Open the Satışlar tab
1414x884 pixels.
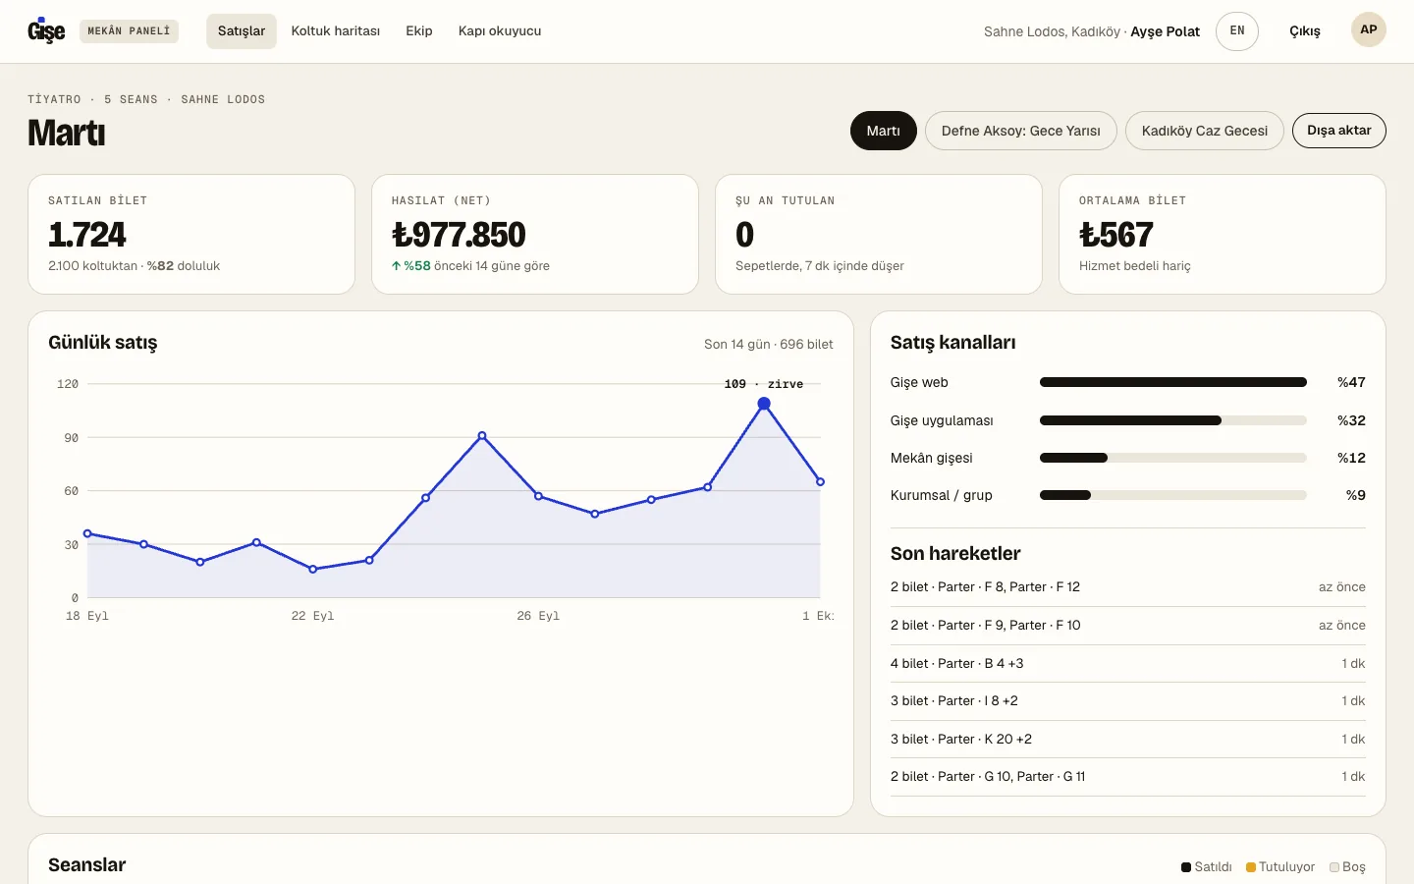coord(242,31)
